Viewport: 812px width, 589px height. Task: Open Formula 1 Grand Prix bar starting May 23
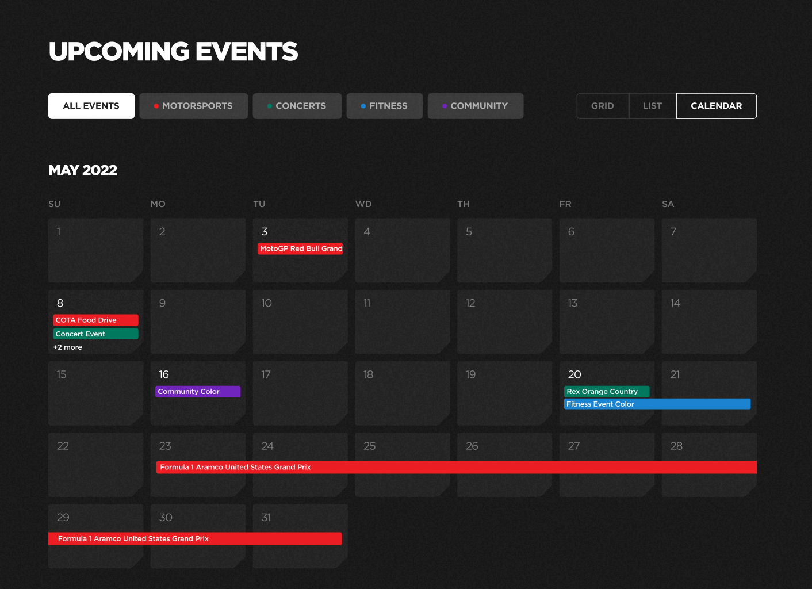pos(457,467)
